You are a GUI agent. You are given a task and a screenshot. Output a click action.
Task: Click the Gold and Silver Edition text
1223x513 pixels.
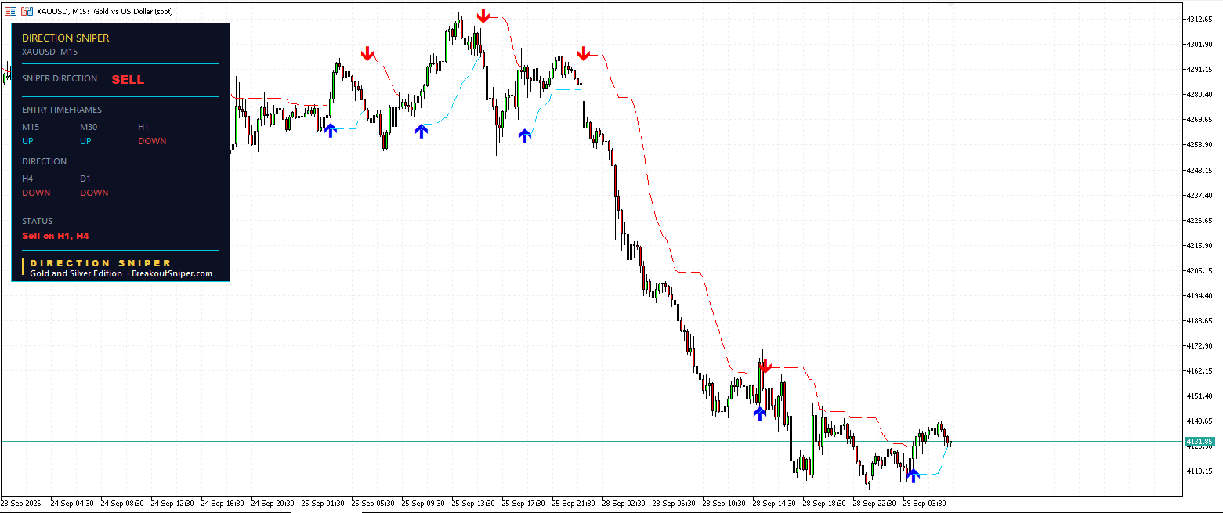click(76, 273)
